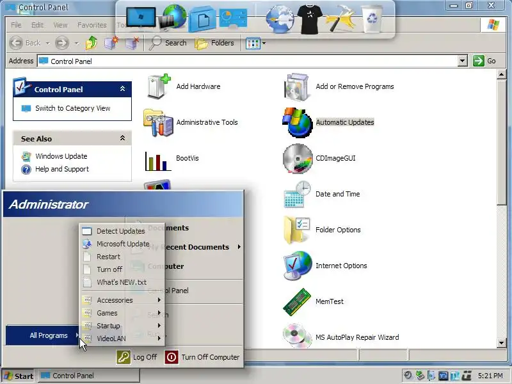This screenshot has width=512, height=384.
Task: Click the All Programs button
Action: (42, 335)
